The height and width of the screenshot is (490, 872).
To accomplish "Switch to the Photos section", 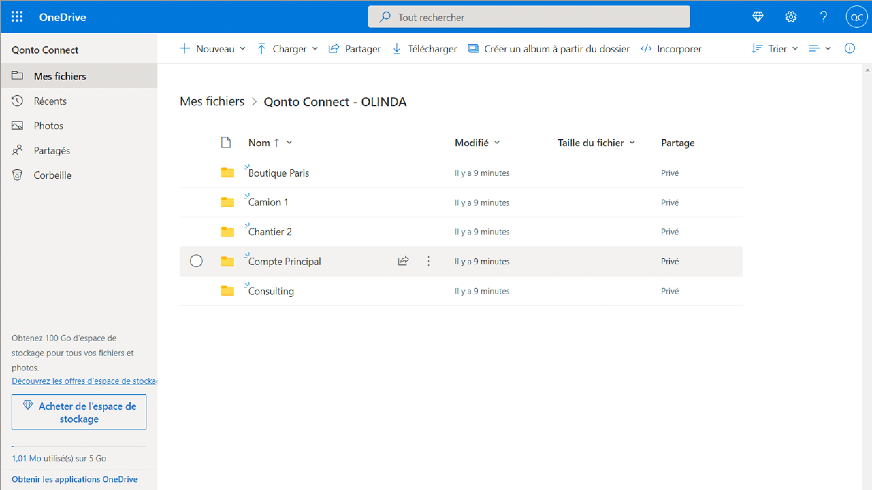I will coord(48,125).
